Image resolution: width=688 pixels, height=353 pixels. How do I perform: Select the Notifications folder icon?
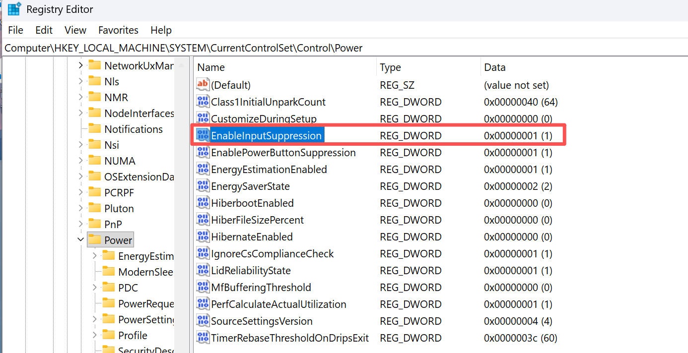(x=94, y=129)
